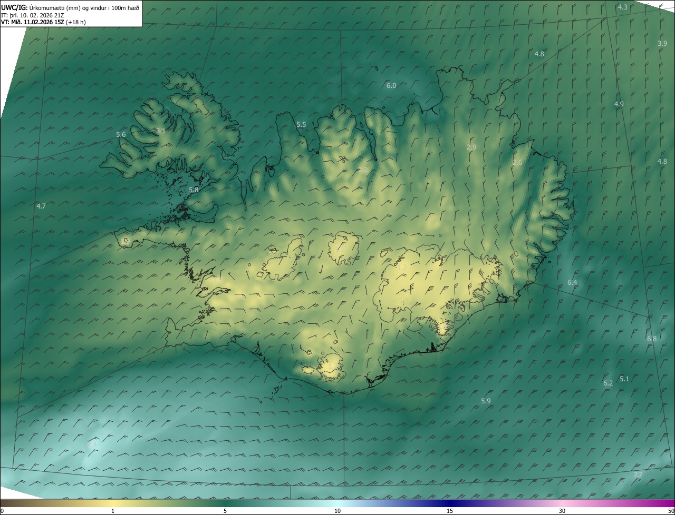Click the map value 6.8
This screenshot has height=515, width=675.
coord(652,339)
